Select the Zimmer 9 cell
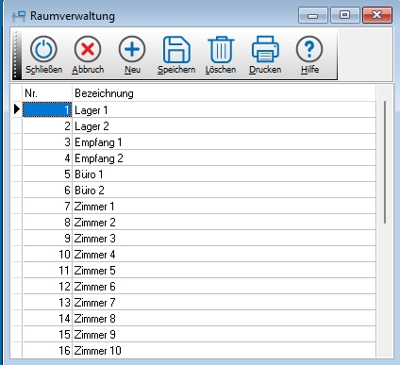Image resolution: width=400 pixels, height=365 pixels. pos(224,335)
